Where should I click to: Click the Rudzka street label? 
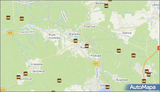click(x=97, y=73)
